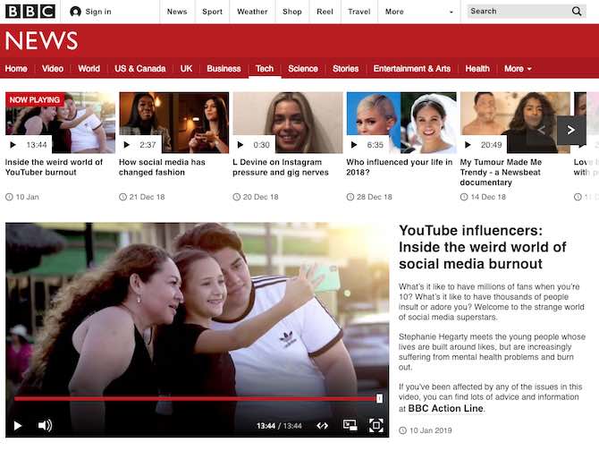This screenshot has width=599, height=451.
Task: Open the Shop top menu item
Action: coord(292,12)
